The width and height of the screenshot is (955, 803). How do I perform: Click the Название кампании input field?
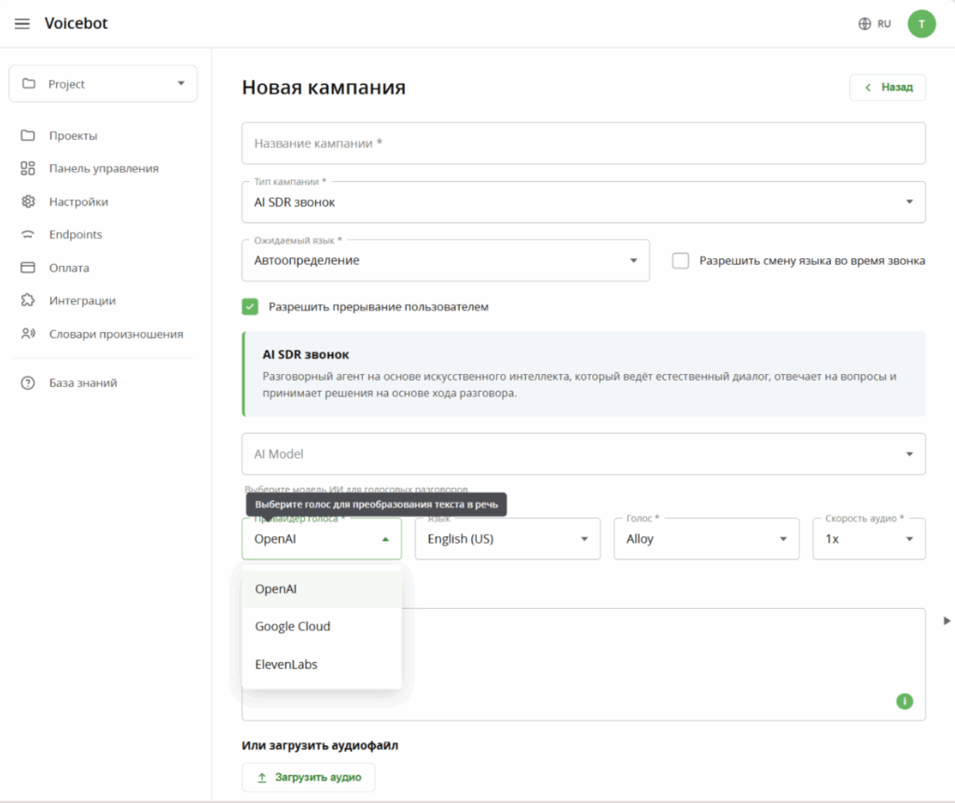pos(584,144)
